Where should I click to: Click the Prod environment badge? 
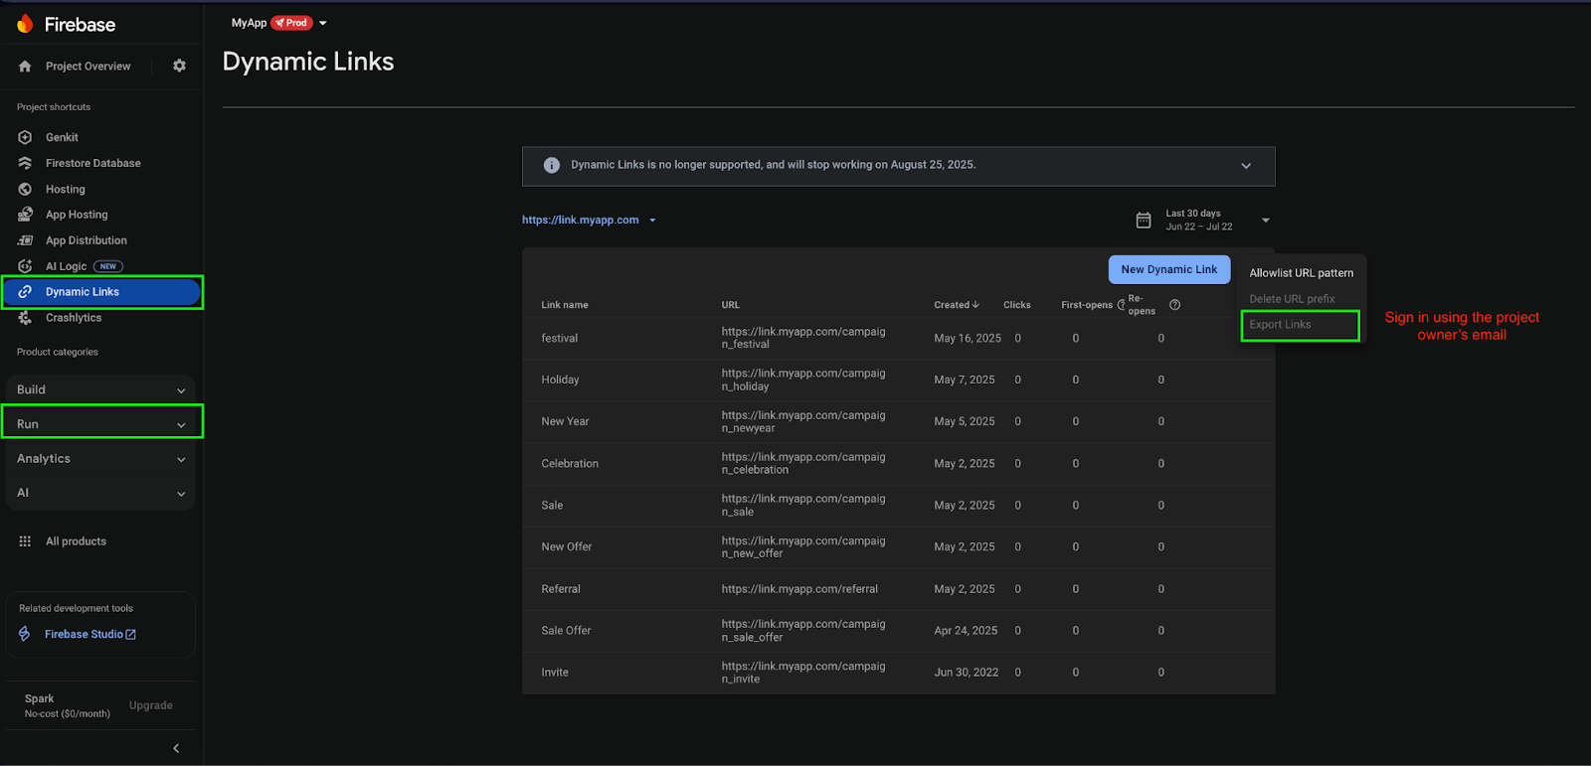292,23
